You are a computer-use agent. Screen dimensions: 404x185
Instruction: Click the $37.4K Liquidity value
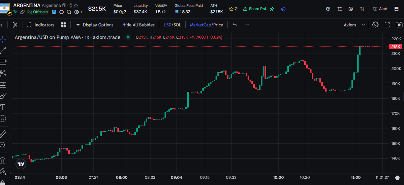(x=140, y=11)
